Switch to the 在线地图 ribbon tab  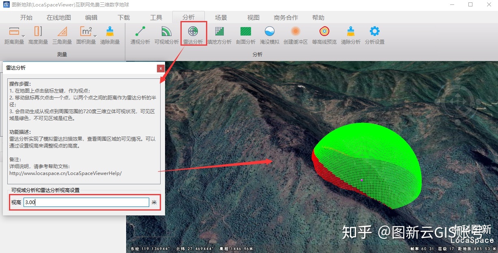click(59, 17)
